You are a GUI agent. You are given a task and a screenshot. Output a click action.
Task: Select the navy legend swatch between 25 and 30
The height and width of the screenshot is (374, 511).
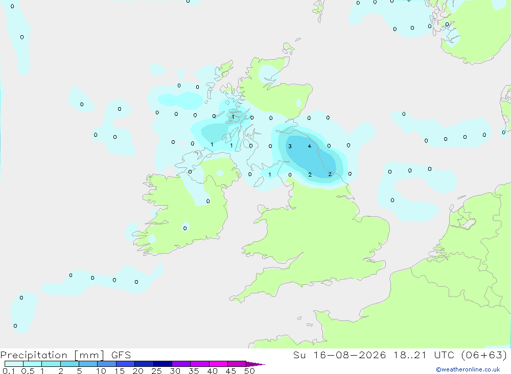pos(162,364)
